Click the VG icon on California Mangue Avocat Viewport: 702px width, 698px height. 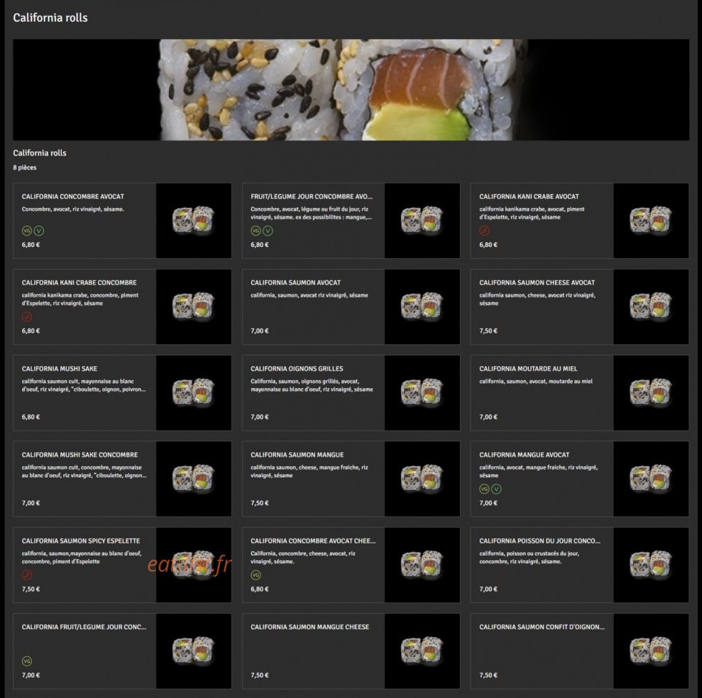coord(484,489)
